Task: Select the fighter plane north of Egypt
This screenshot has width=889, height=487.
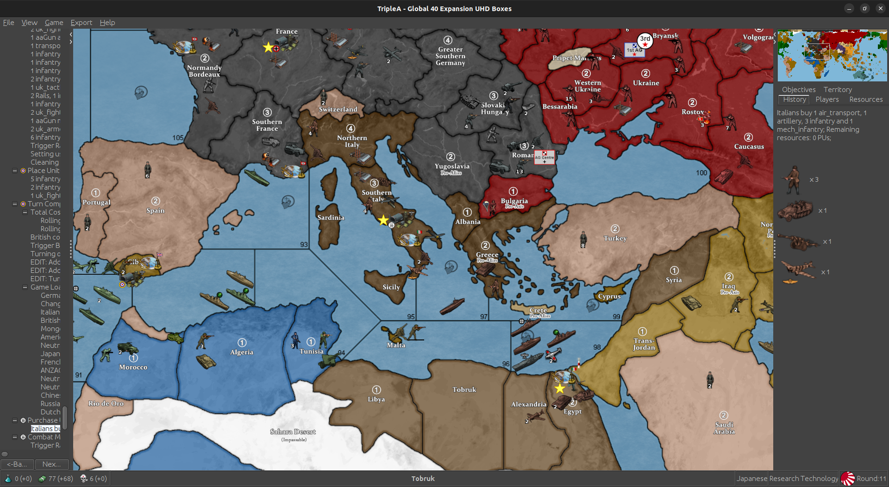Action: [x=553, y=356]
